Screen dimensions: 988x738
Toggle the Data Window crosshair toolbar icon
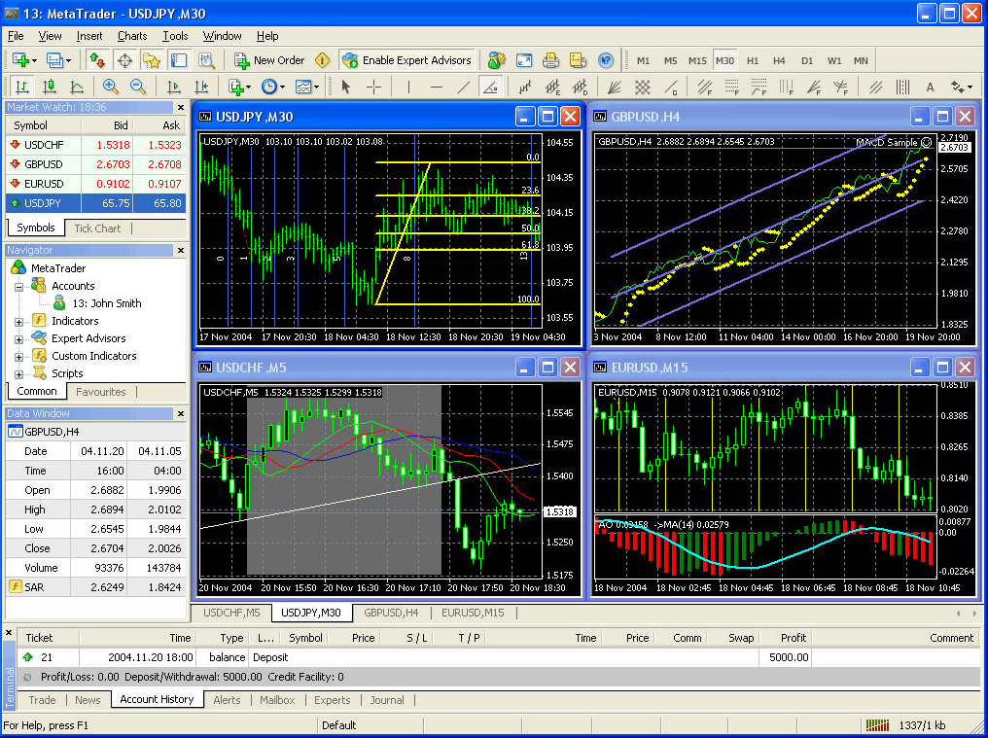point(124,60)
